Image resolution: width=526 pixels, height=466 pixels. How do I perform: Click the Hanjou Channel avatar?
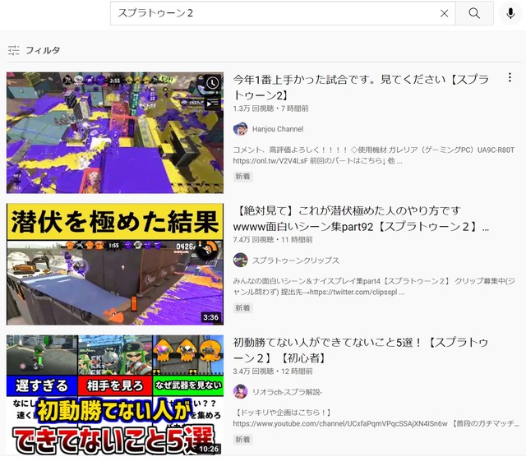coord(240,129)
